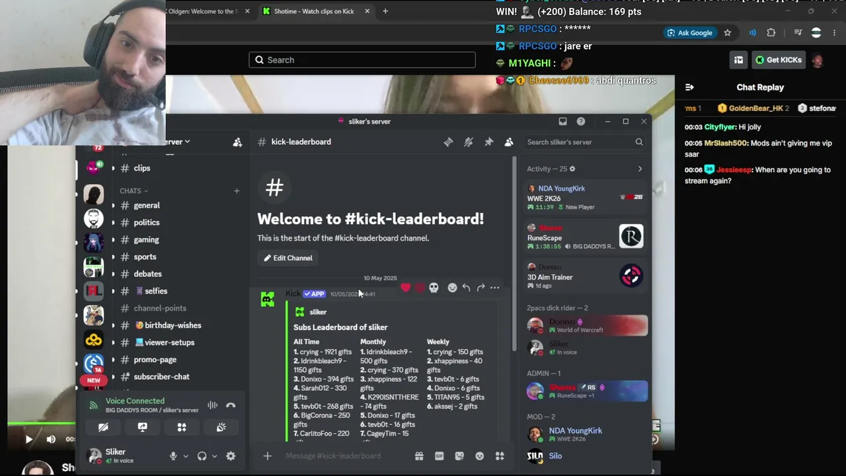Expand threads arrow beside gaming channel

click(113, 240)
